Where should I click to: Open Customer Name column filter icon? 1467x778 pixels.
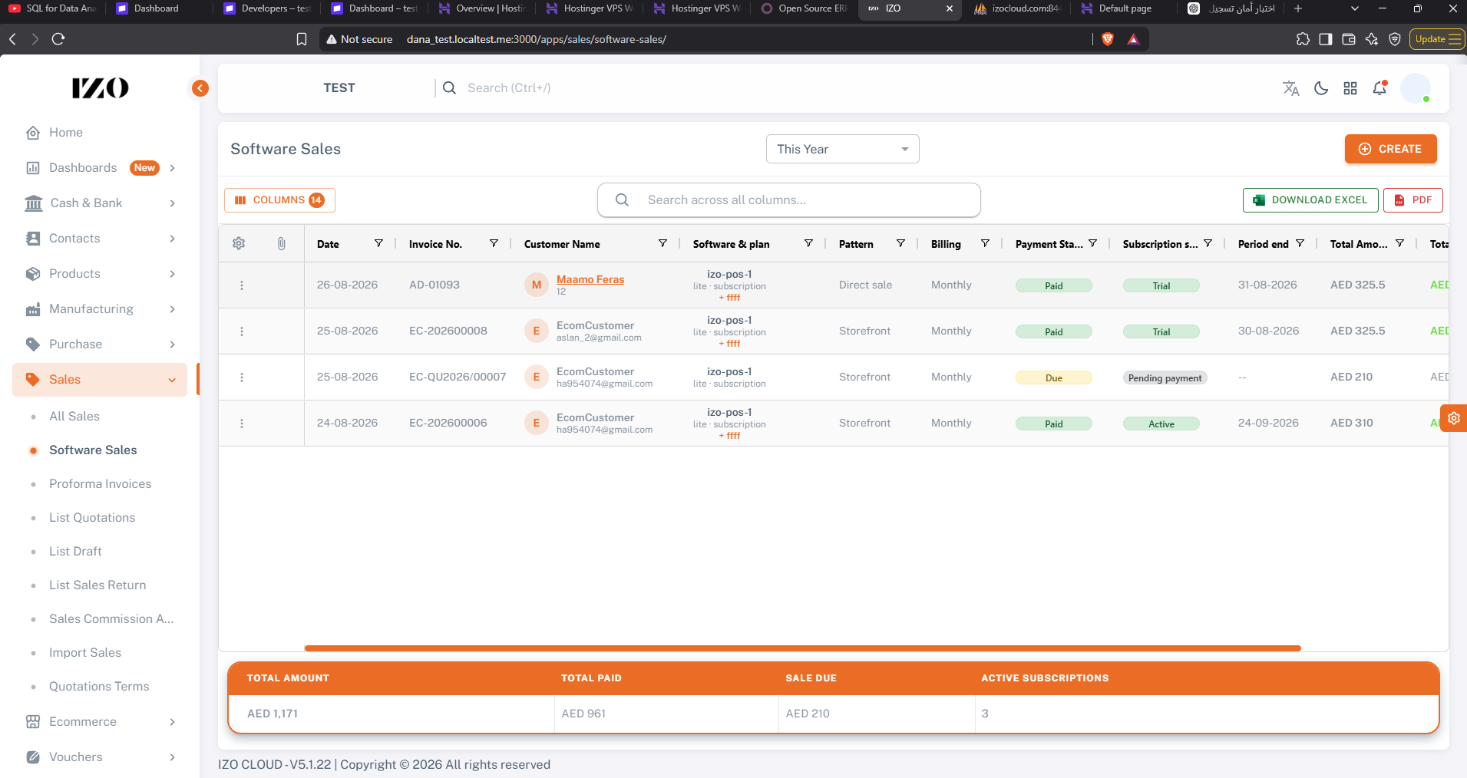click(x=662, y=243)
